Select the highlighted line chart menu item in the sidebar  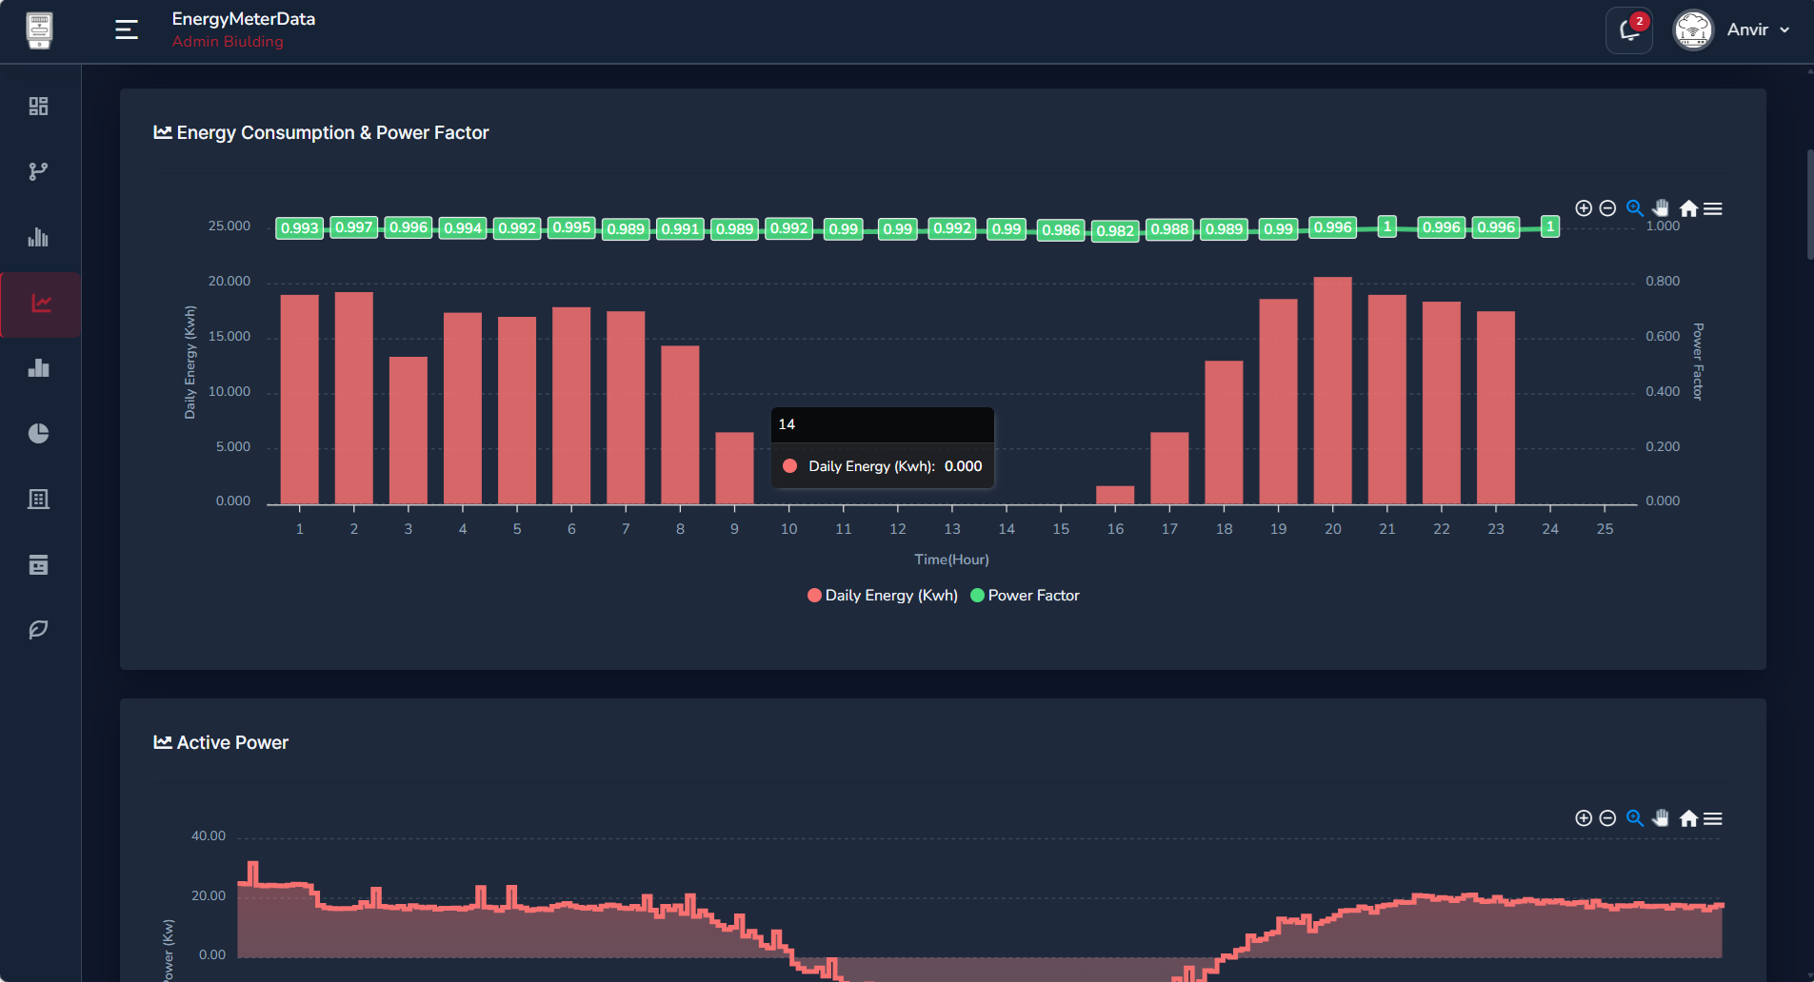tap(38, 304)
